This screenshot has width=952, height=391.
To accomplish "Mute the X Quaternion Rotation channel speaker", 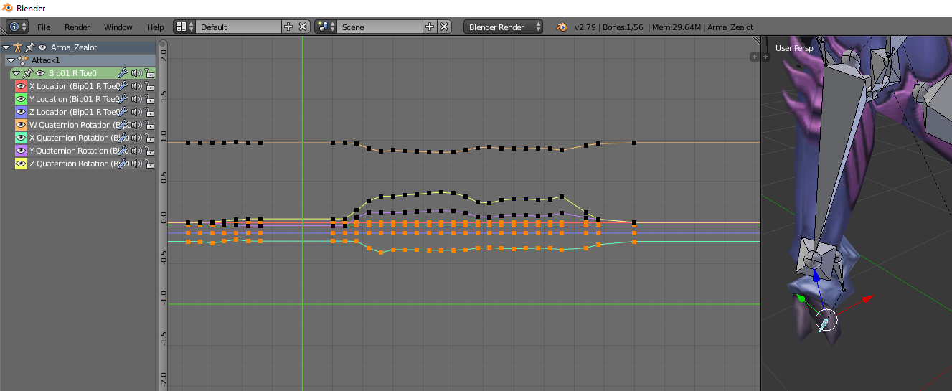I will tap(136, 138).
